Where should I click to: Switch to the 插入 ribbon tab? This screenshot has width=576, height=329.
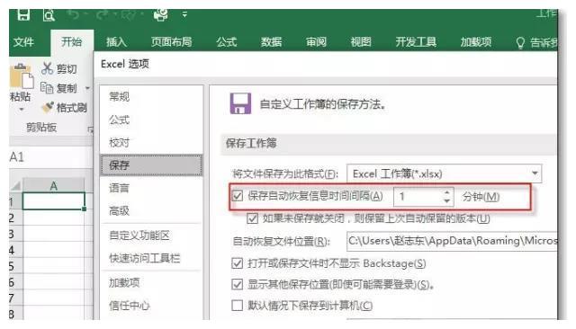[x=116, y=42]
